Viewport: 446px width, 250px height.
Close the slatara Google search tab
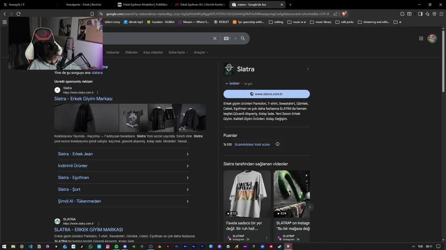pyautogui.click(x=282, y=5)
